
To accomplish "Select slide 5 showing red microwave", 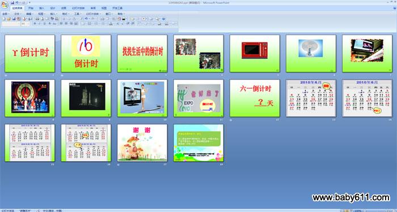I will pos(255,54).
